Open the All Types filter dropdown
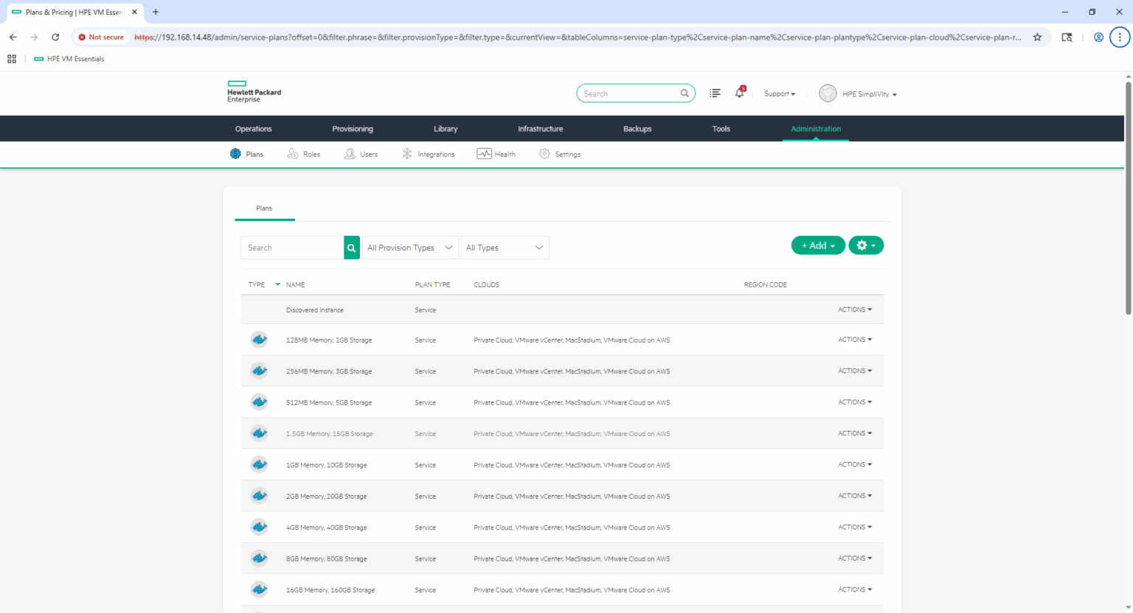The width and height of the screenshot is (1133, 613). [x=505, y=248]
